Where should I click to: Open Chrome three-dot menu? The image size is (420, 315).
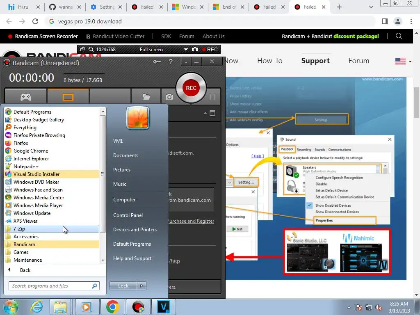411,21
